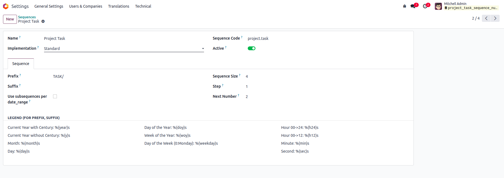504x178 pixels.
Task: Open the gear actions menu beside Project Task
Action: point(43,21)
